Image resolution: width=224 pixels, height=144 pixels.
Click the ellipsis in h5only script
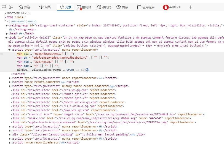click(112, 86)
